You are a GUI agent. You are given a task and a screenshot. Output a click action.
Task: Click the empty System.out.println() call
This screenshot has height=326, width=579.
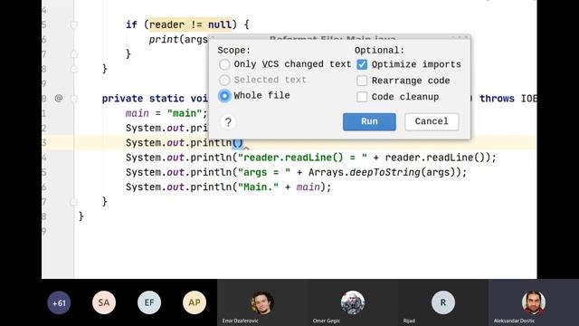coord(185,143)
